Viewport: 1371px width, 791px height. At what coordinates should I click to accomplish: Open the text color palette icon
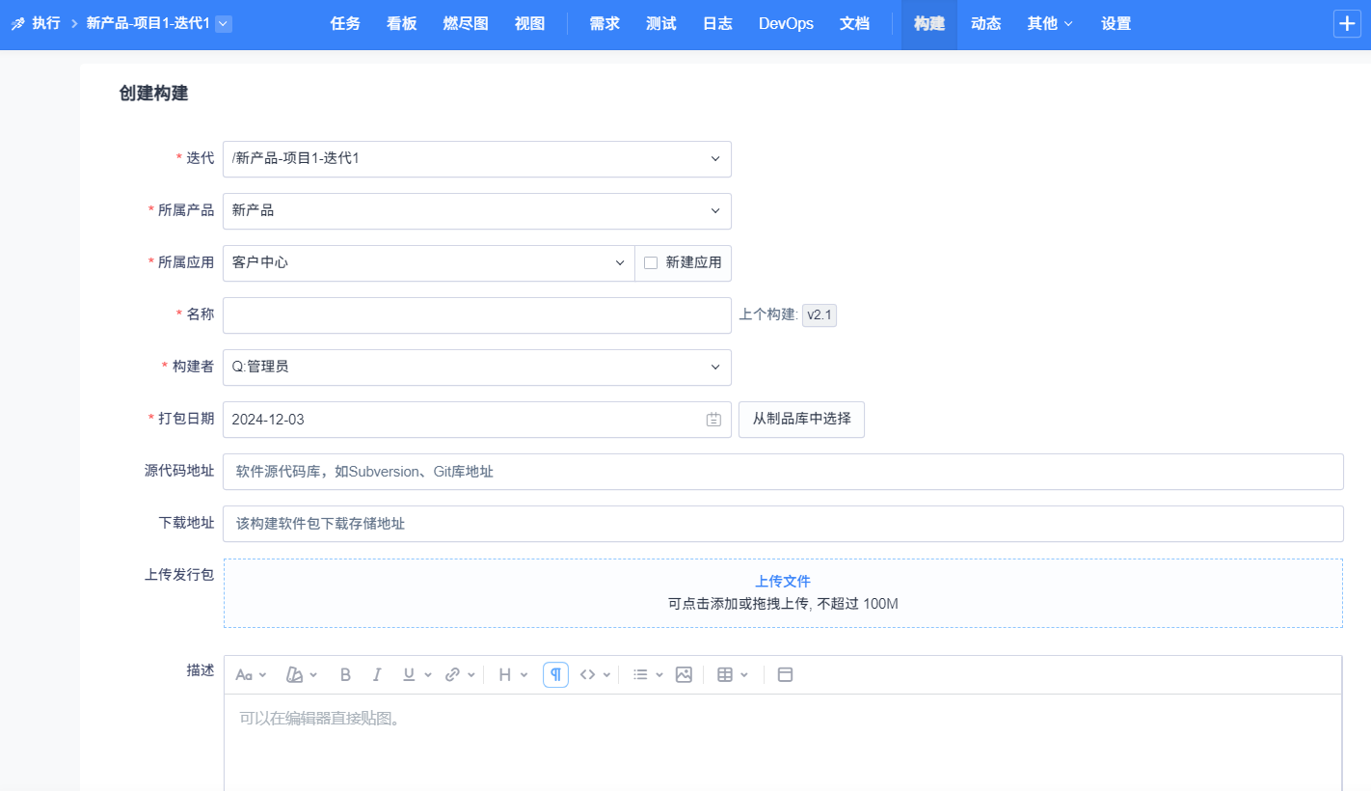(x=296, y=675)
